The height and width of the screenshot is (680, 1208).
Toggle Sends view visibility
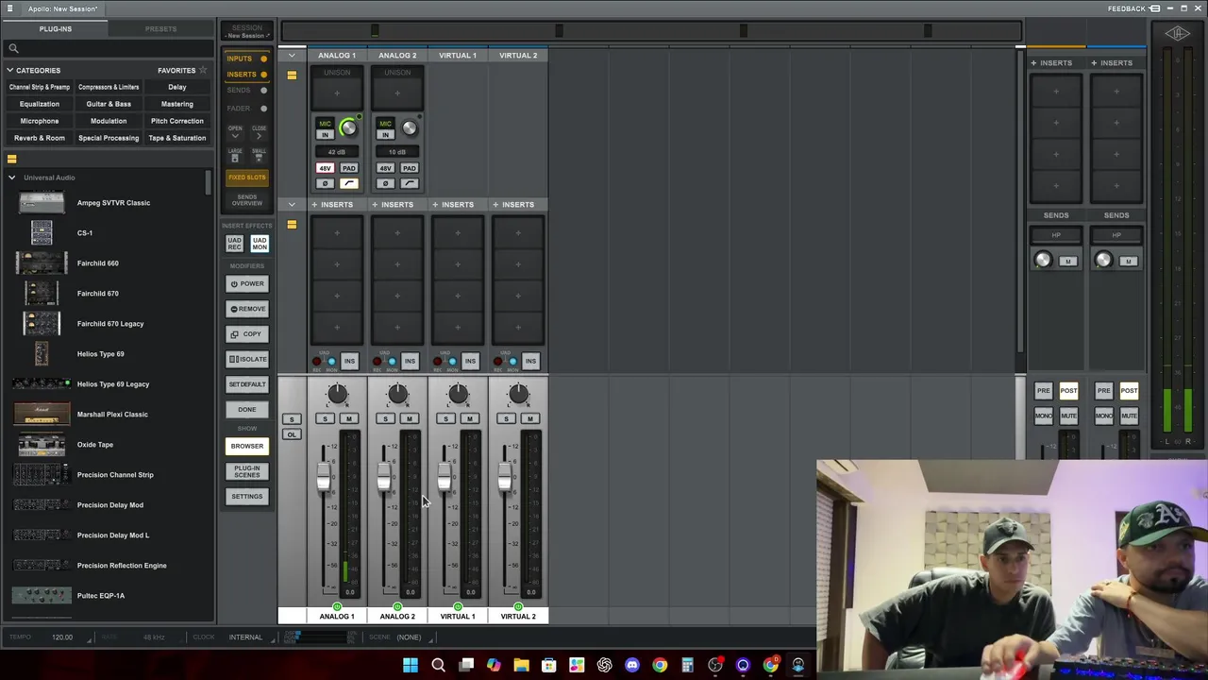(x=246, y=91)
